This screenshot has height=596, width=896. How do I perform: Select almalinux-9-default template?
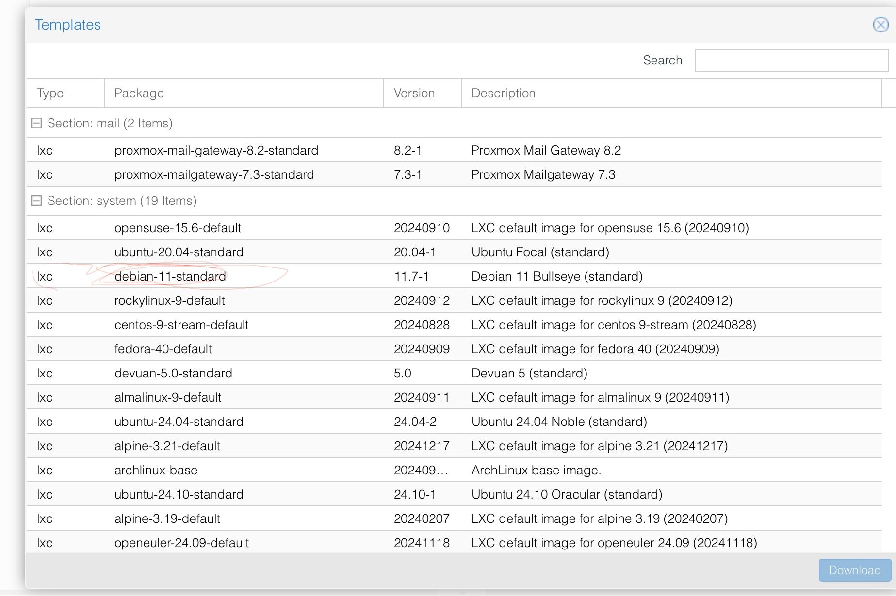pyautogui.click(x=168, y=397)
